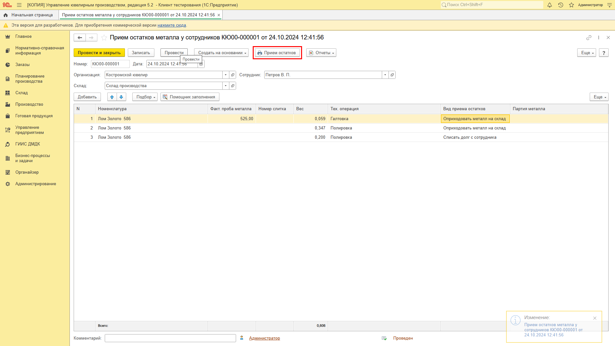This screenshot has width=615, height=346.
Task: Open Бизнес-процессы и задачи section
Action: [x=33, y=158]
